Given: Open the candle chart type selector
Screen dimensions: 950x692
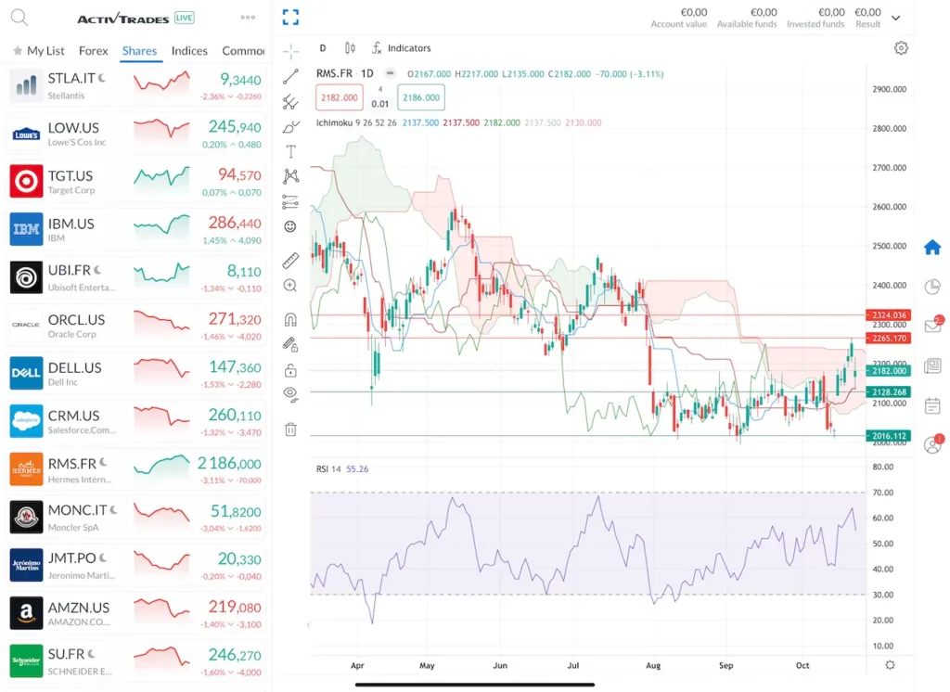Looking at the screenshot, I should 348,48.
